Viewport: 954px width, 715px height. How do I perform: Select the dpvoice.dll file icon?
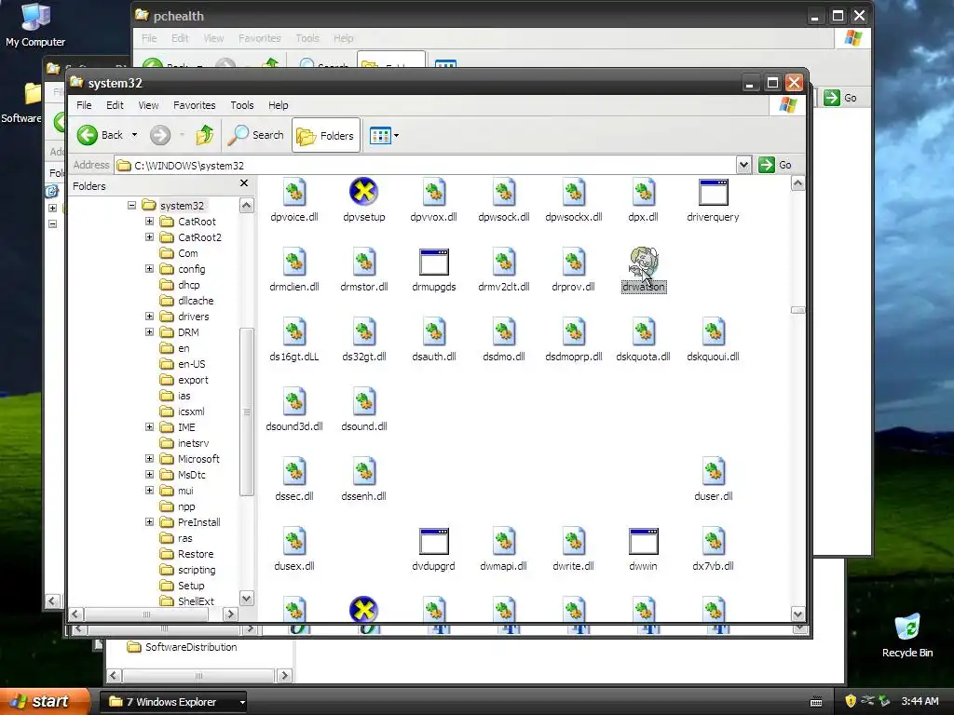click(294, 192)
